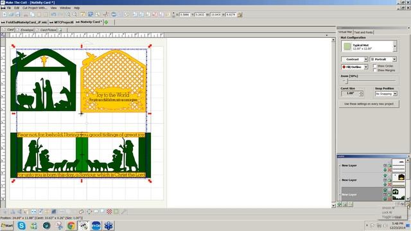Click green add-project icon next to tabs
The width and height of the screenshot is (411, 231).
tap(107, 22)
